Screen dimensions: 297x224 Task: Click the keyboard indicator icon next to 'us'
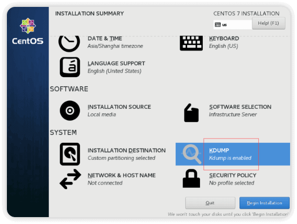pyautogui.click(x=217, y=25)
